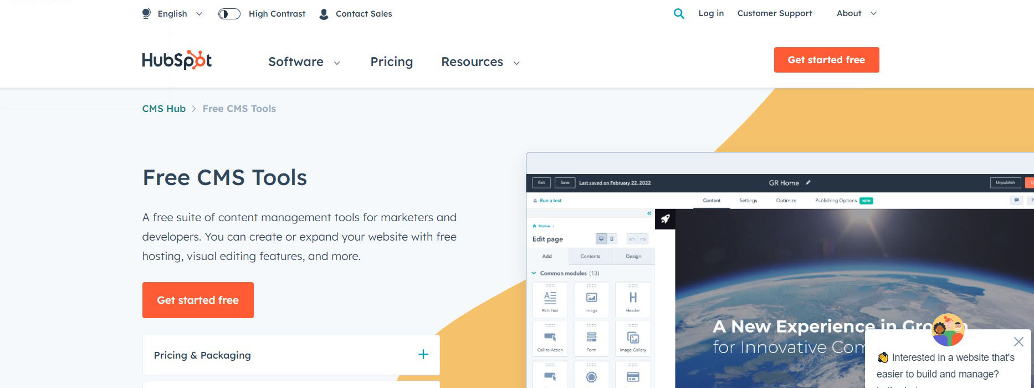Open the About dropdown
This screenshot has height=388, width=1034.
857,13
